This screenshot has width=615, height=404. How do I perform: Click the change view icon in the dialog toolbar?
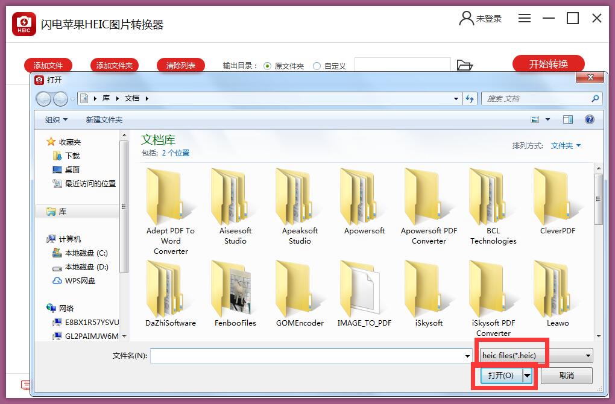(535, 119)
